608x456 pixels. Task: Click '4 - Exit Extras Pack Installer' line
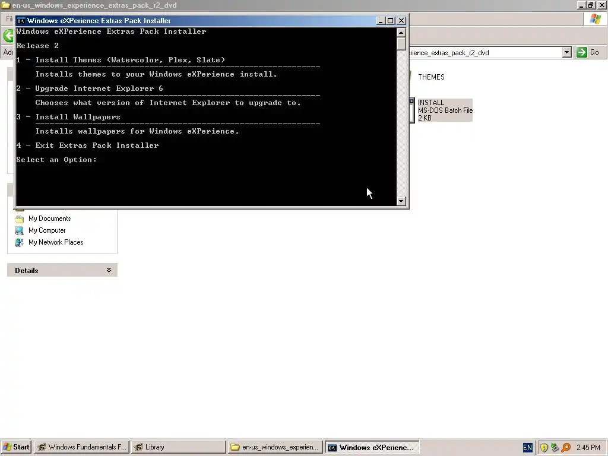point(88,145)
